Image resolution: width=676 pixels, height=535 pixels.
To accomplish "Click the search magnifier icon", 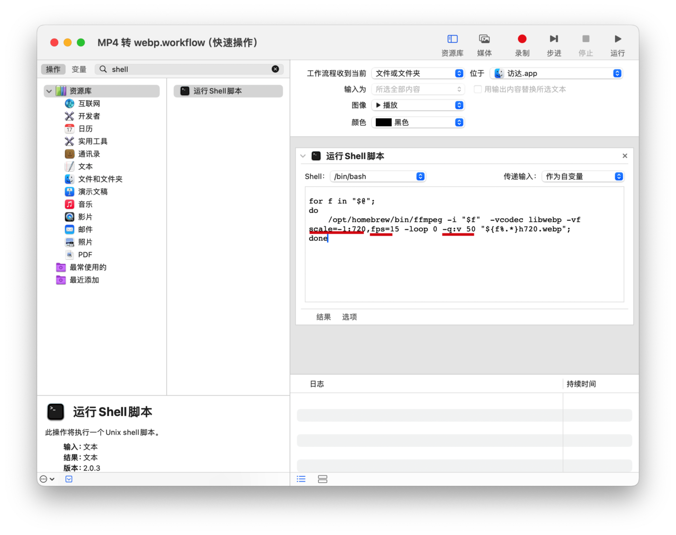I will coord(103,69).
